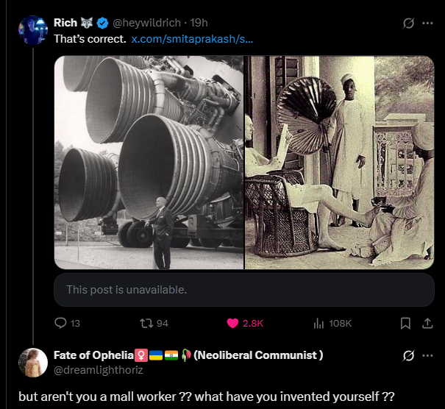Open the rocket engines photo
Image resolution: width=445 pixels, height=409 pixels.
149,163
